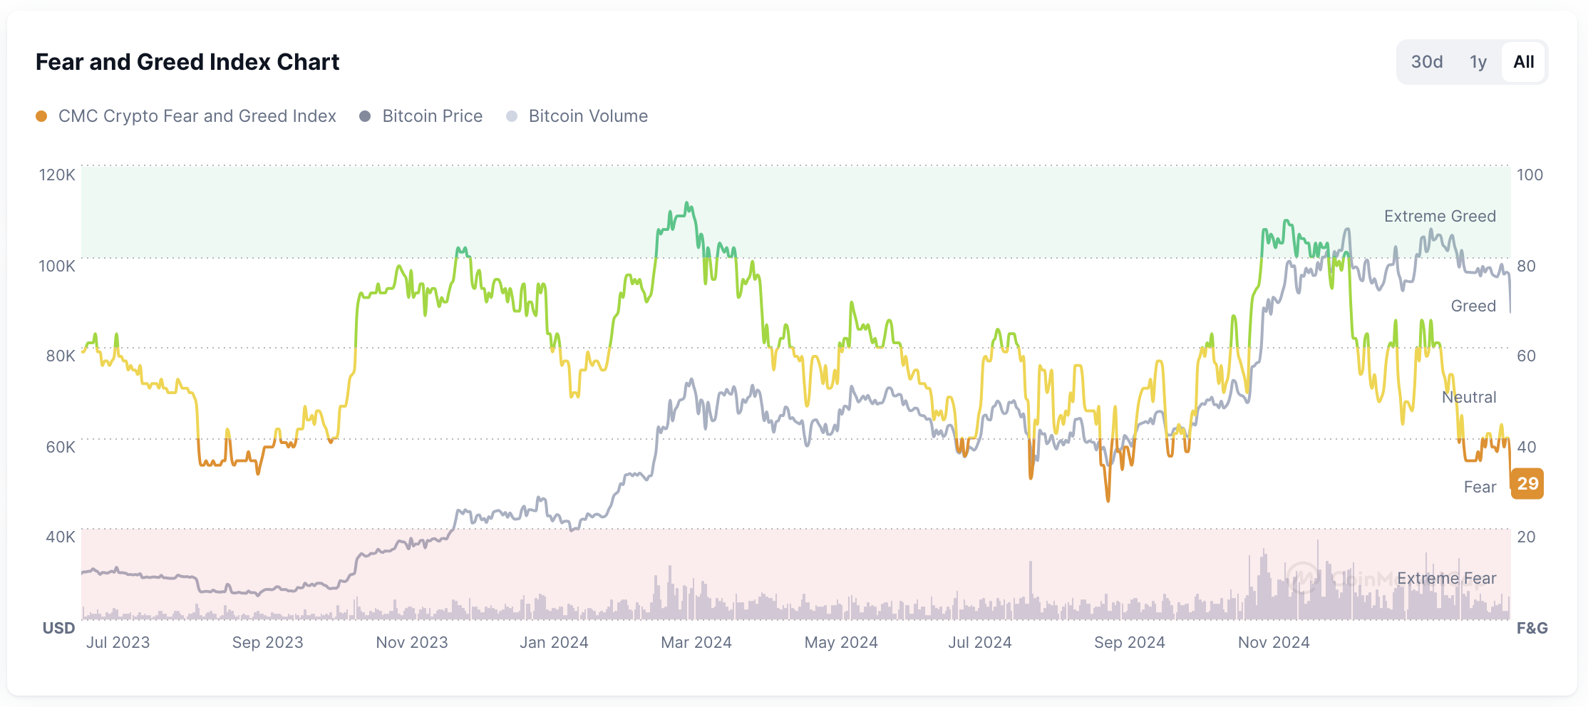Click the USD left axis label

pyautogui.click(x=58, y=628)
